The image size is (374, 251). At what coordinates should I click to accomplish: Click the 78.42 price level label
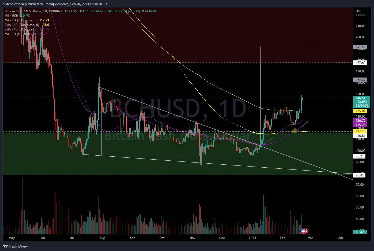click(x=360, y=175)
